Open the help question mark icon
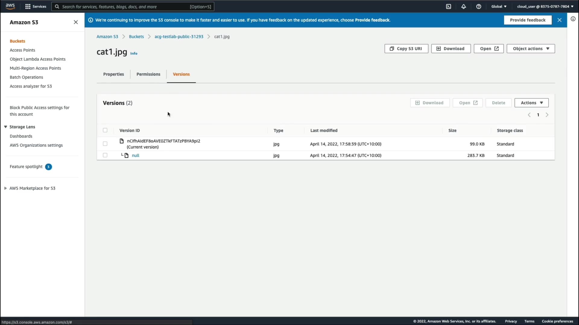 [x=479, y=7]
